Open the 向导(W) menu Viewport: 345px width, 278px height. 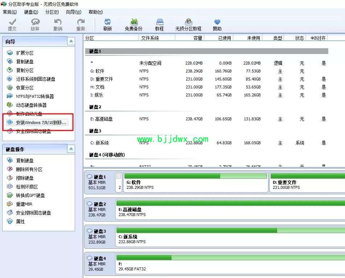click(74, 12)
